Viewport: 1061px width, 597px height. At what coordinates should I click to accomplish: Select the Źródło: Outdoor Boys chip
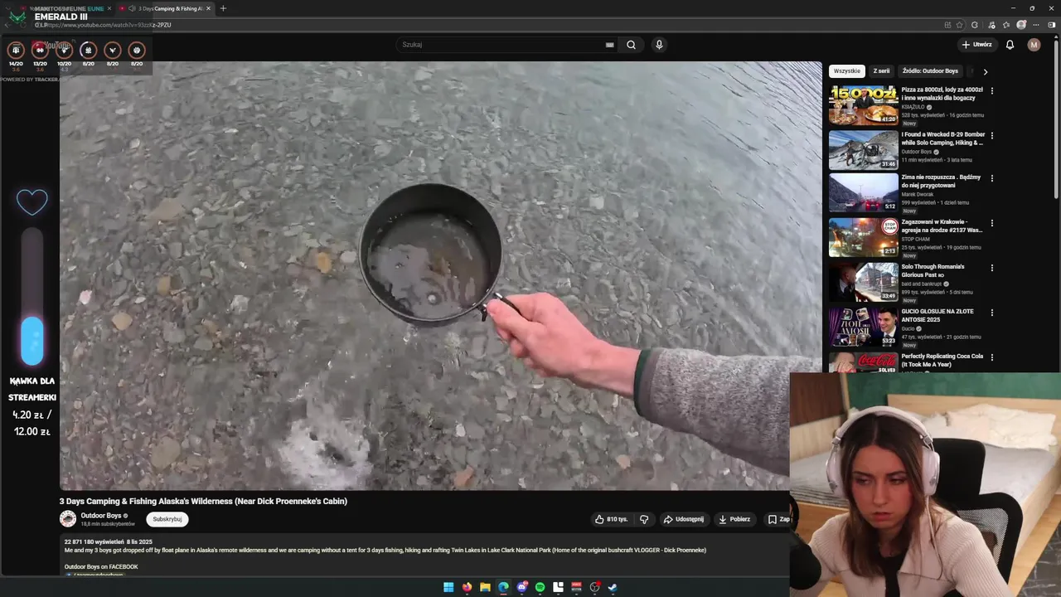coord(930,71)
